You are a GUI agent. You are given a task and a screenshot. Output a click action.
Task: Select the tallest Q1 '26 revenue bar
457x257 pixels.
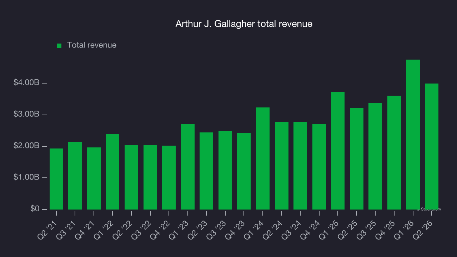point(413,135)
